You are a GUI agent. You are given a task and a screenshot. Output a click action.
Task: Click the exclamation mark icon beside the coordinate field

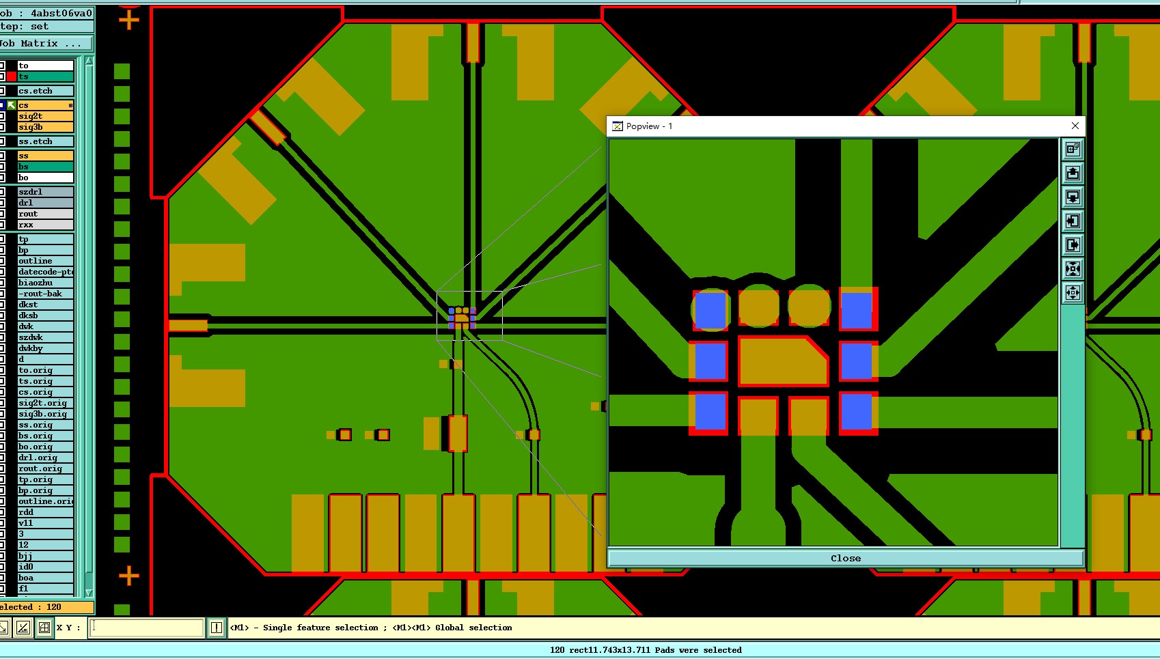(217, 628)
